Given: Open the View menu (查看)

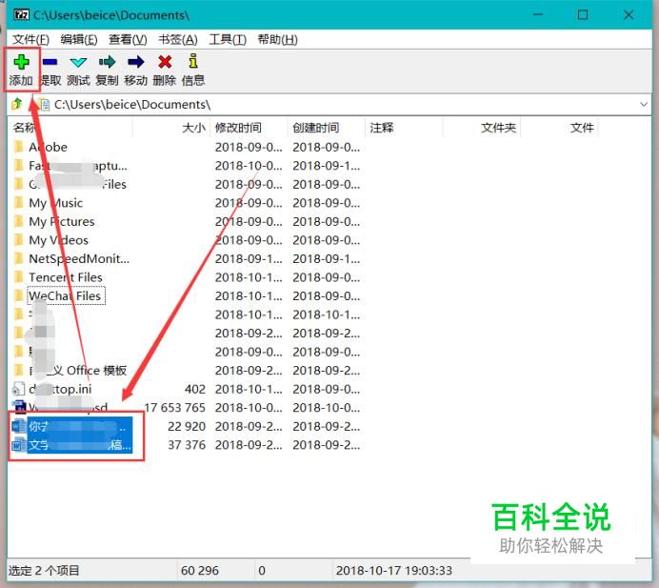Looking at the screenshot, I should [x=128, y=39].
